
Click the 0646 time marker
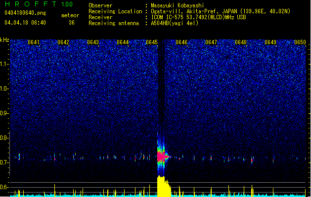coord(181,42)
